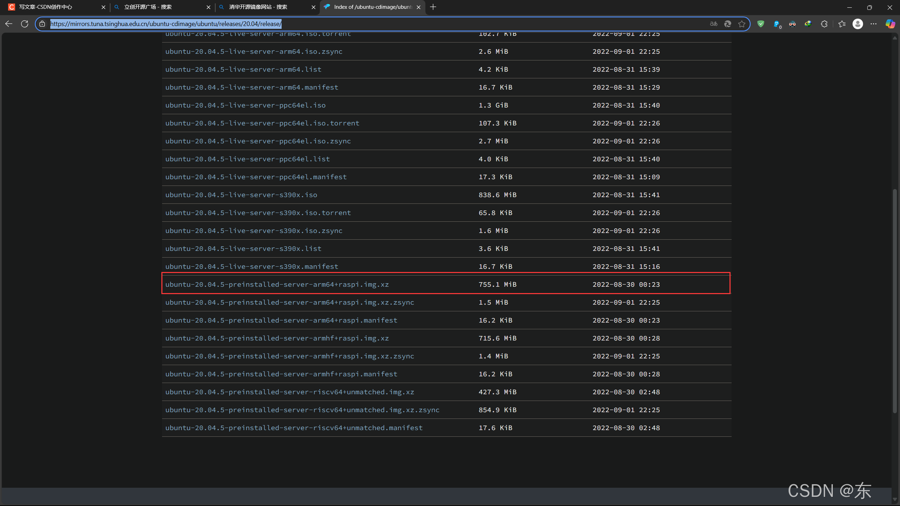Image resolution: width=900 pixels, height=506 pixels.
Task: Open preinstalled-server-riscv64+unmatched.manifest link
Action: [x=294, y=428]
